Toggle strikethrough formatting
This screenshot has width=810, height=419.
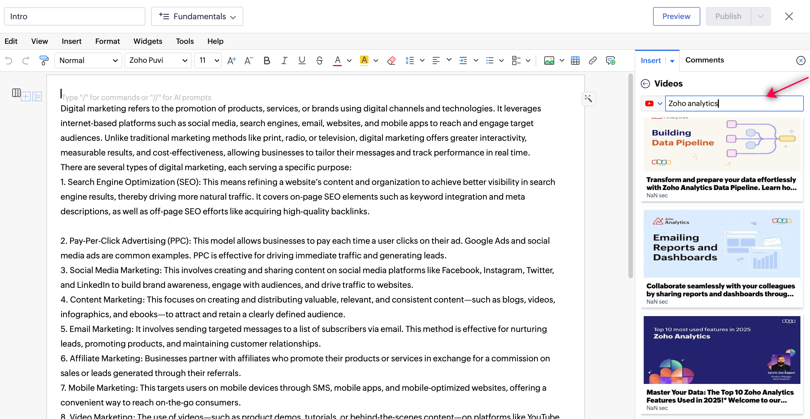[320, 60]
